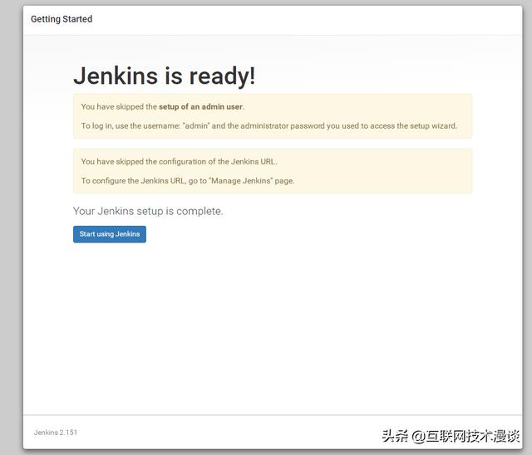The image size is (532, 455).
Task: Select the "Jenkins is ready!" heading
Action: tap(165, 76)
